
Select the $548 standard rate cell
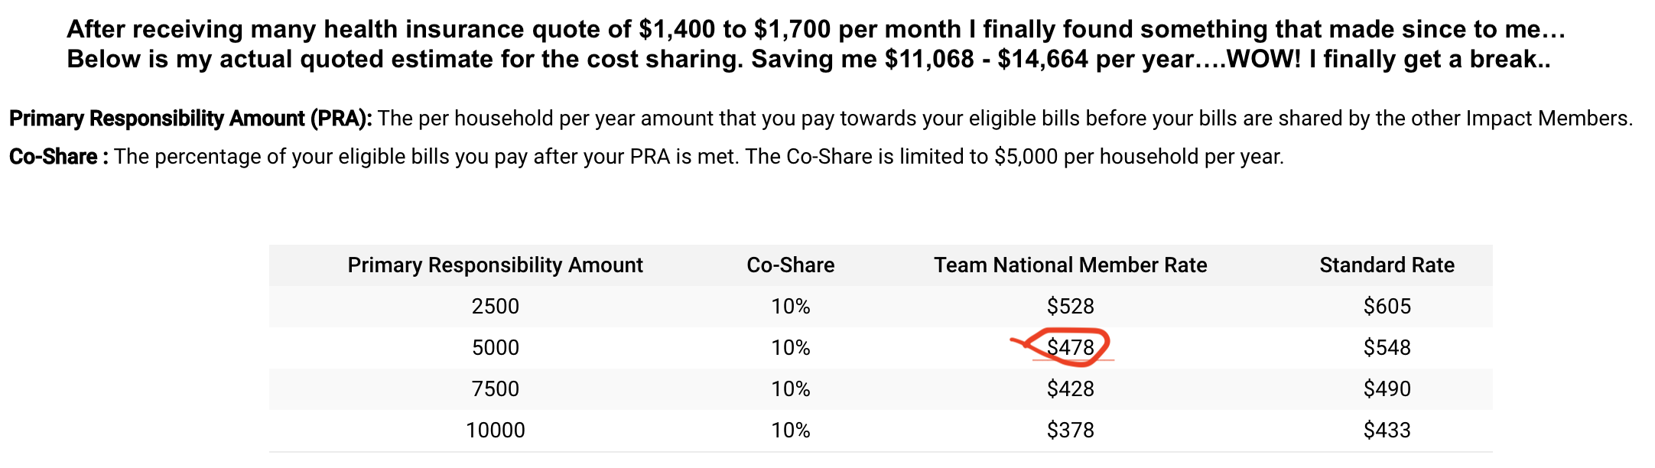click(1387, 348)
